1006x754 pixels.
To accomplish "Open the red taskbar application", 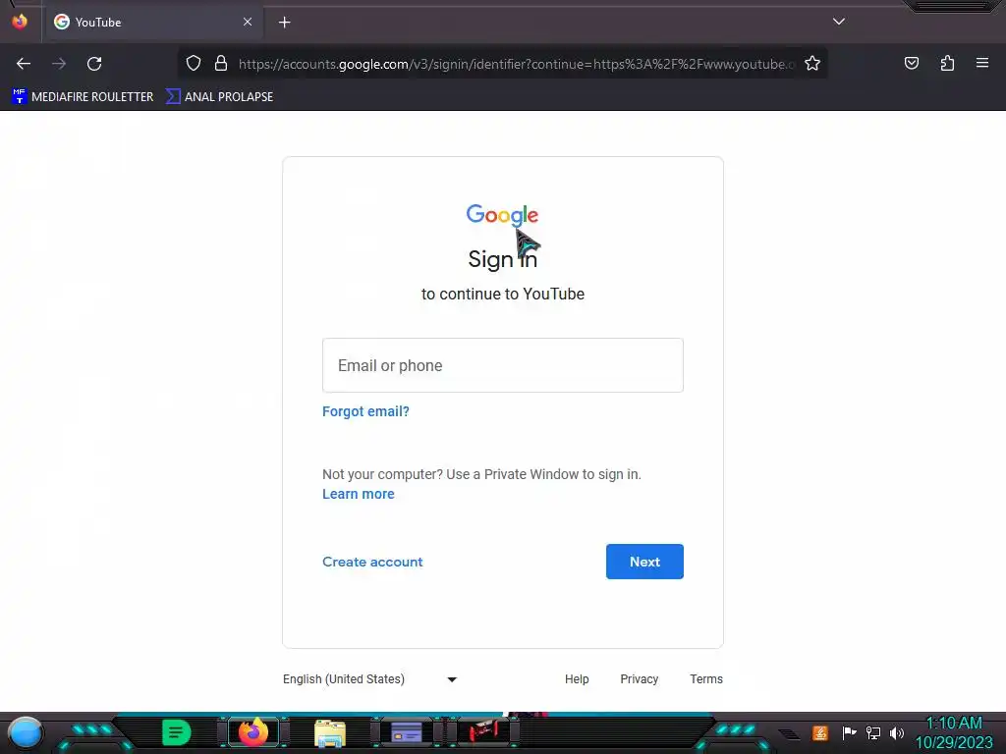I will click(483, 731).
